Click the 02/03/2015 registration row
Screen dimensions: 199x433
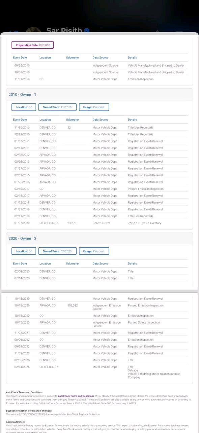[x=99, y=175]
